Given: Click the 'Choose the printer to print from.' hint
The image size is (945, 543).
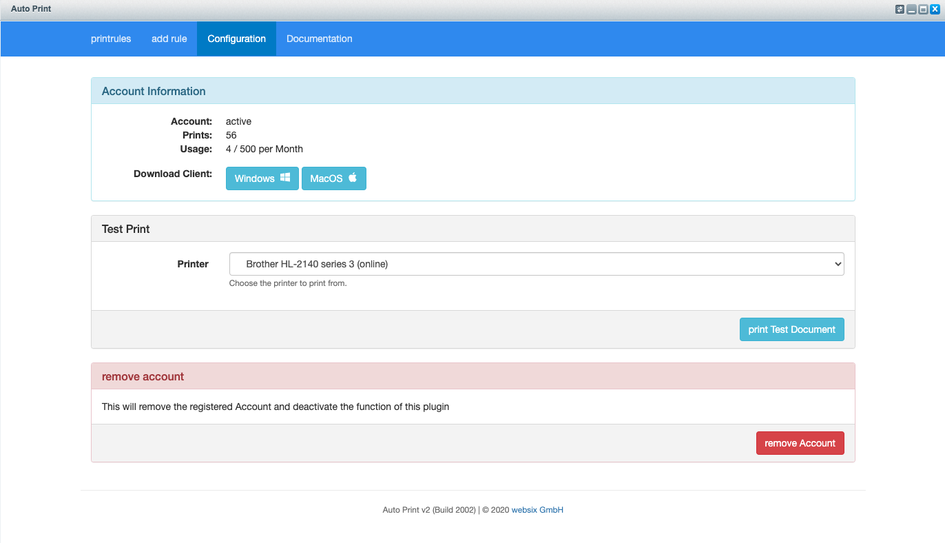Looking at the screenshot, I should click(x=288, y=283).
